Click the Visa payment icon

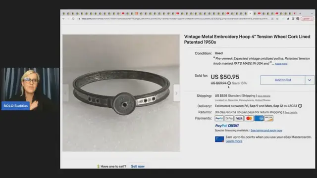click(239, 118)
